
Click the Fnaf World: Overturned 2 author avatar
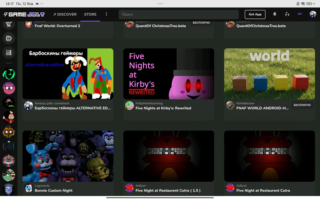point(28,24)
